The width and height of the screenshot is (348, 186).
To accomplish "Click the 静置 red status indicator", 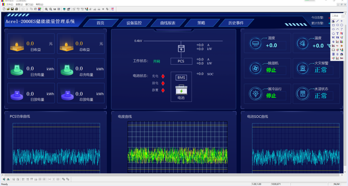I will (163, 90).
